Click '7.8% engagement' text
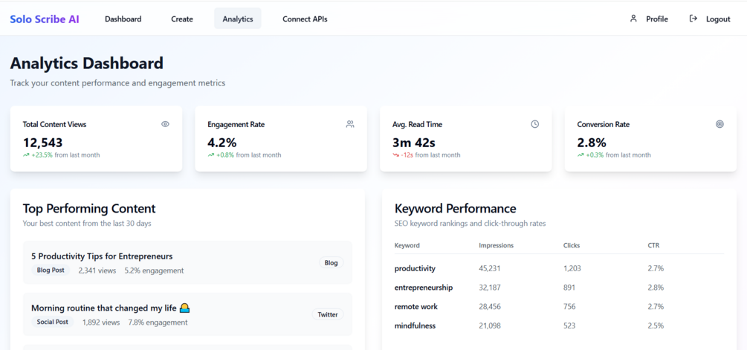 (x=158, y=323)
